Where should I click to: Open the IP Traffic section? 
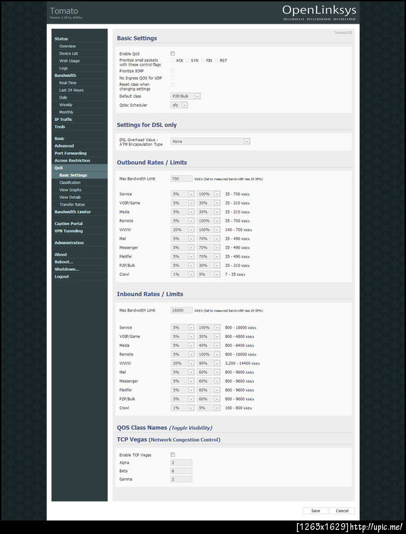click(64, 119)
